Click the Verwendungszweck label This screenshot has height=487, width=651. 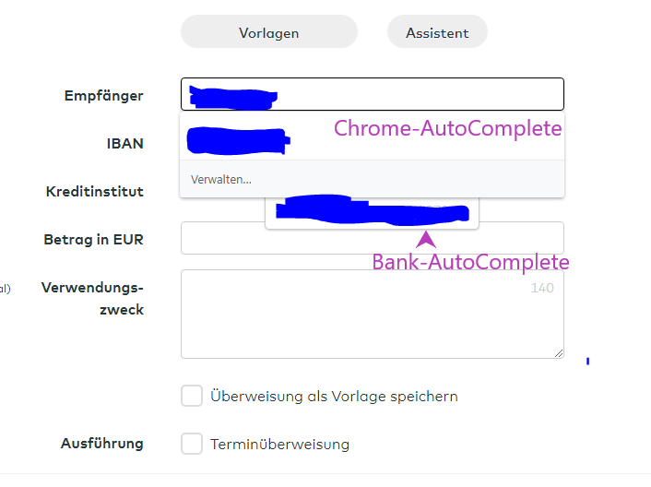(92, 298)
